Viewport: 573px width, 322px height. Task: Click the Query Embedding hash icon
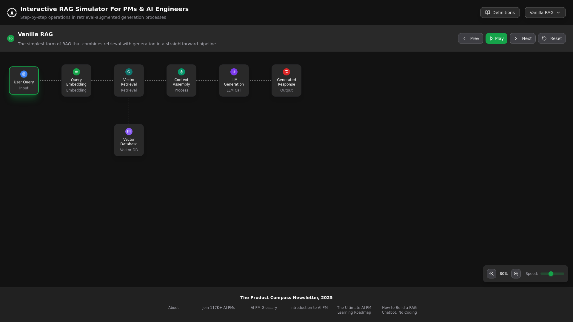(76, 72)
